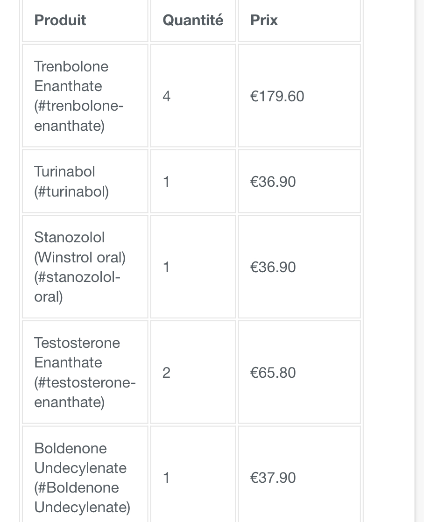Select the Turinabol €36.90 price
Image resolution: width=424 pixels, height=522 pixels.
coord(273,182)
